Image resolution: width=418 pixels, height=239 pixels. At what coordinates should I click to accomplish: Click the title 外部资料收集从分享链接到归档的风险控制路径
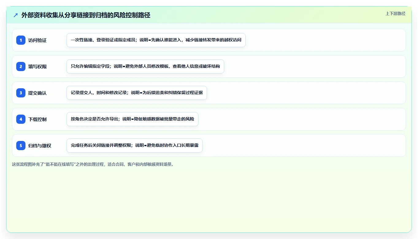pyautogui.click(x=86, y=15)
